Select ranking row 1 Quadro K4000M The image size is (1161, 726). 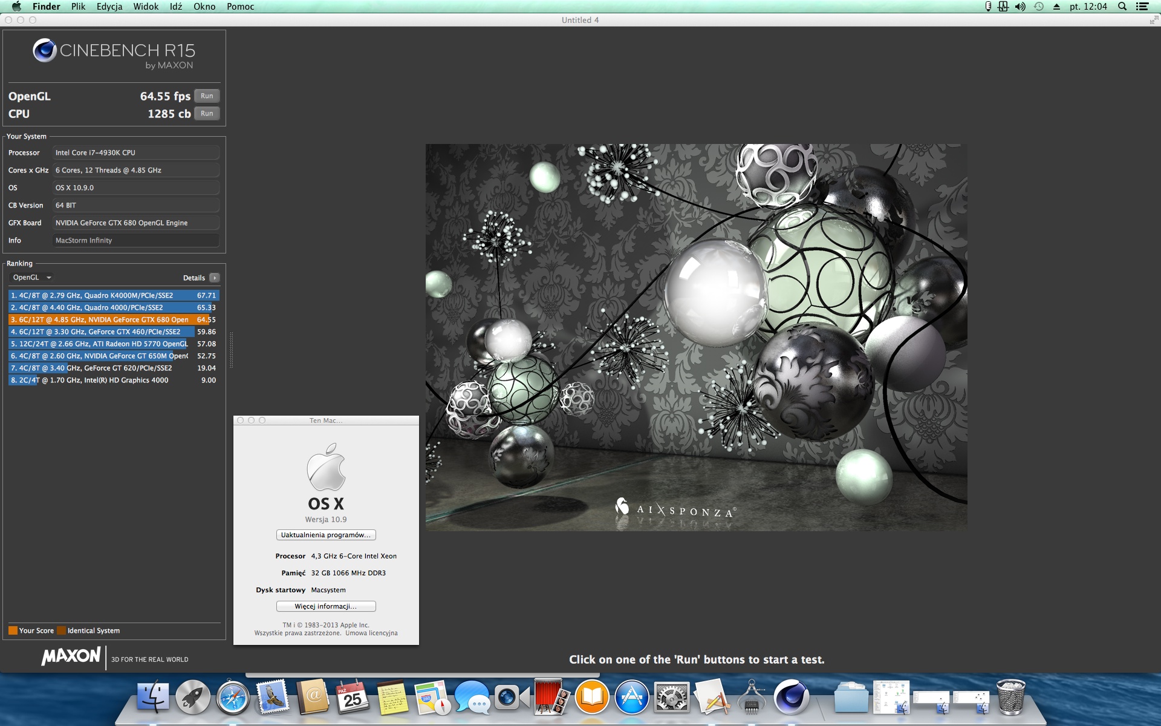114,295
